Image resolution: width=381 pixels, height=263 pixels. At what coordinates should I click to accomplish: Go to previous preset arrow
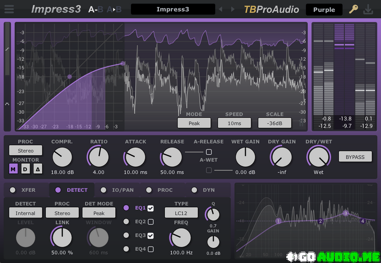click(221, 9)
